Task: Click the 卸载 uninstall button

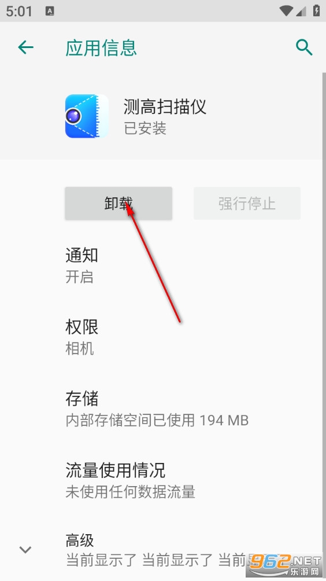Action: tap(118, 204)
